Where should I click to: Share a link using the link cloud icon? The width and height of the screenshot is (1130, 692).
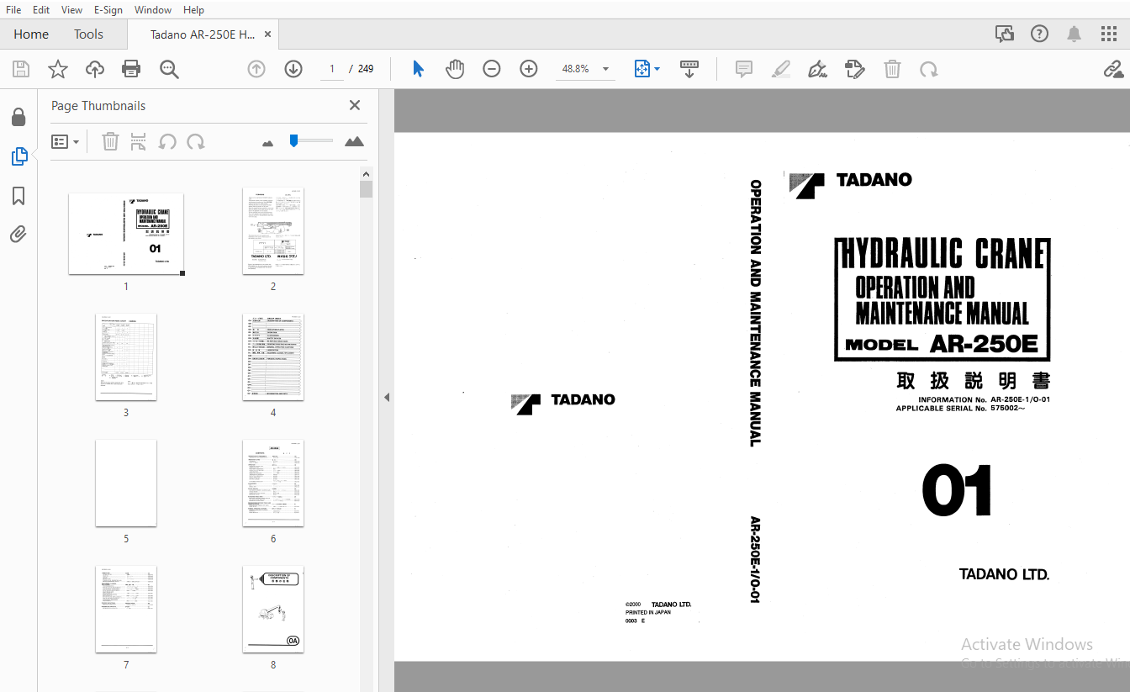tap(1113, 69)
